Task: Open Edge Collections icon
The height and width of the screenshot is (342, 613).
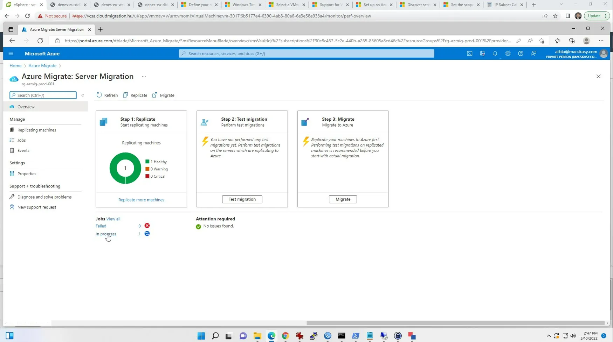Action: tap(572, 41)
